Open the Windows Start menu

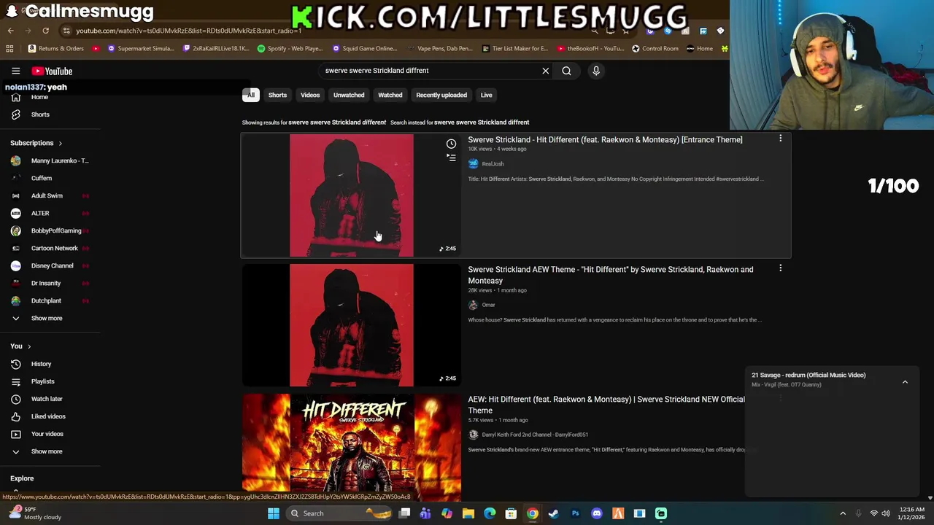coord(273,513)
